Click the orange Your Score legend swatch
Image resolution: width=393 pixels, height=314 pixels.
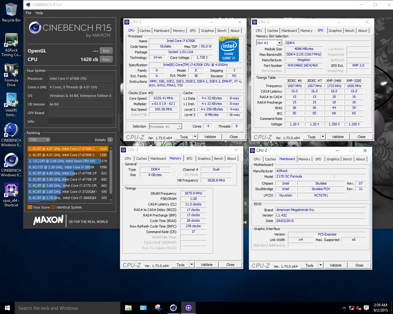[30, 207]
